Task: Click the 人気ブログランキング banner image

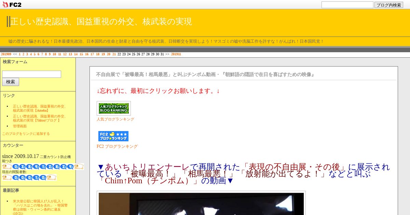Action: point(114,108)
